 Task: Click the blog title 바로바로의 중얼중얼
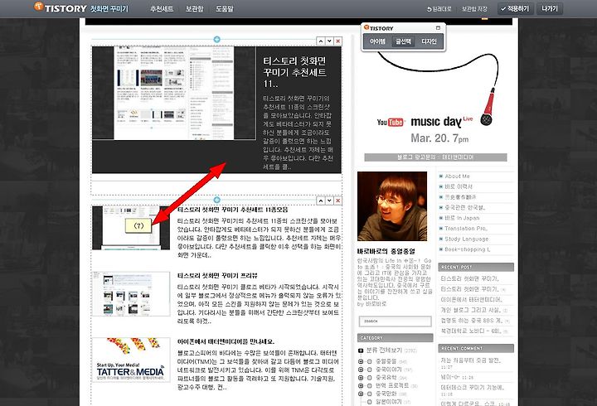[386, 251]
